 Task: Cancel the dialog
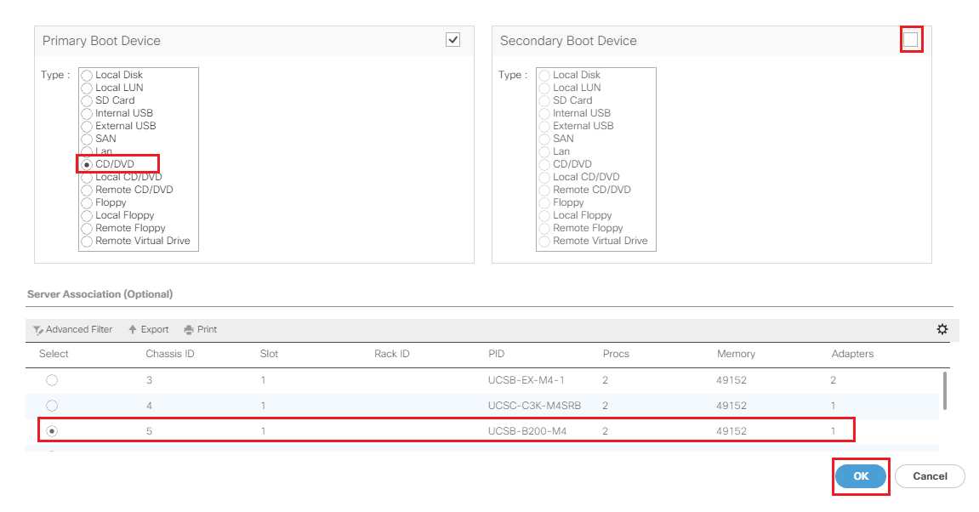[x=930, y=476]
